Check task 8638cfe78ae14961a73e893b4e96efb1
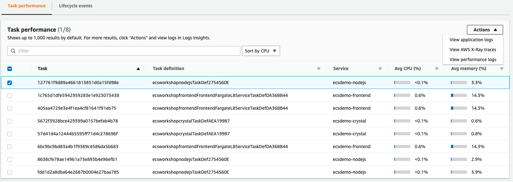The width and height of the screenshot is (513, 182). coord(10,159)
